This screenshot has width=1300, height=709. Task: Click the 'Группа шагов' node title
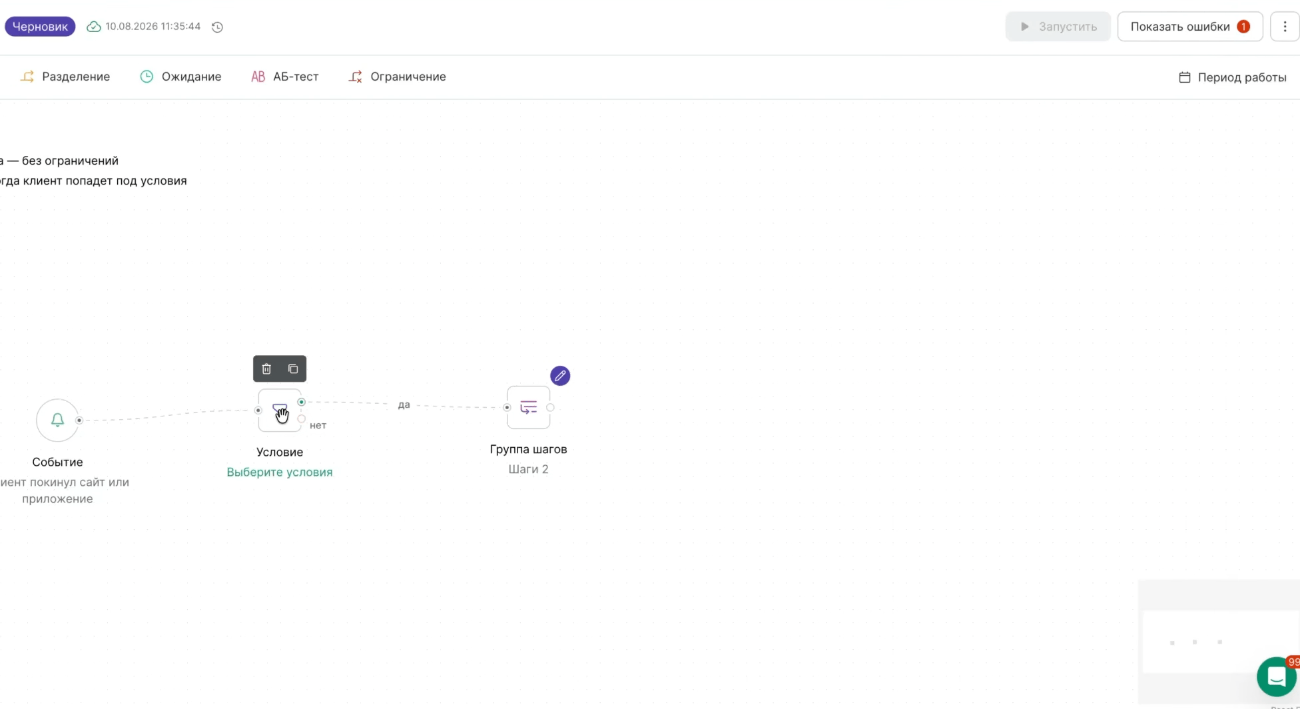pos(529,449)
